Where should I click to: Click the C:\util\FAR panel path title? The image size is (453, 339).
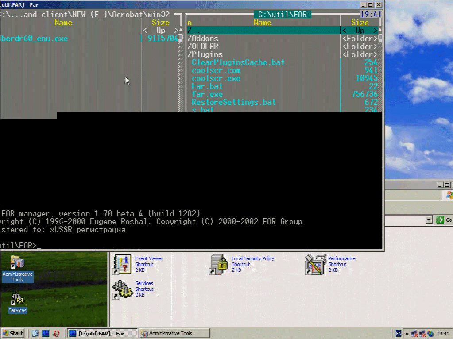[x=282, y=15]
